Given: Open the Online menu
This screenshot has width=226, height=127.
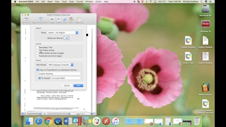Looking at the screenshot, I should pos(98,1).
